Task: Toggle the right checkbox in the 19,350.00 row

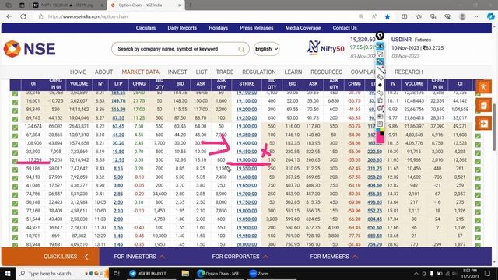Action: (478, 136)
